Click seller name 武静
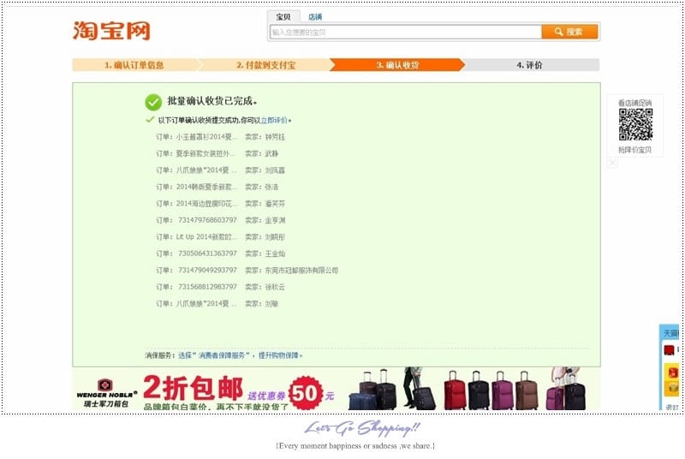Image resolution: width=685 pixels, height=459 pixels. (271, 153)
